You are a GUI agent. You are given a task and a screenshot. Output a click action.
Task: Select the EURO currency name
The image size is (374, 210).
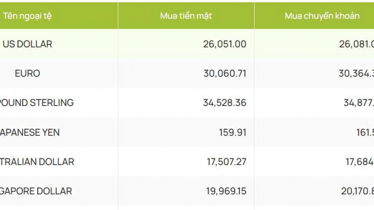[28, 73]
